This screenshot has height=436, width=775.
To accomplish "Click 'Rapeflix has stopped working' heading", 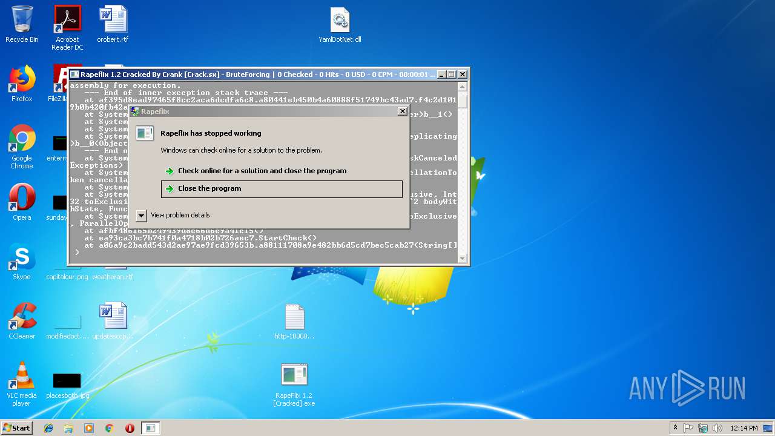I will tap(211, 133).
